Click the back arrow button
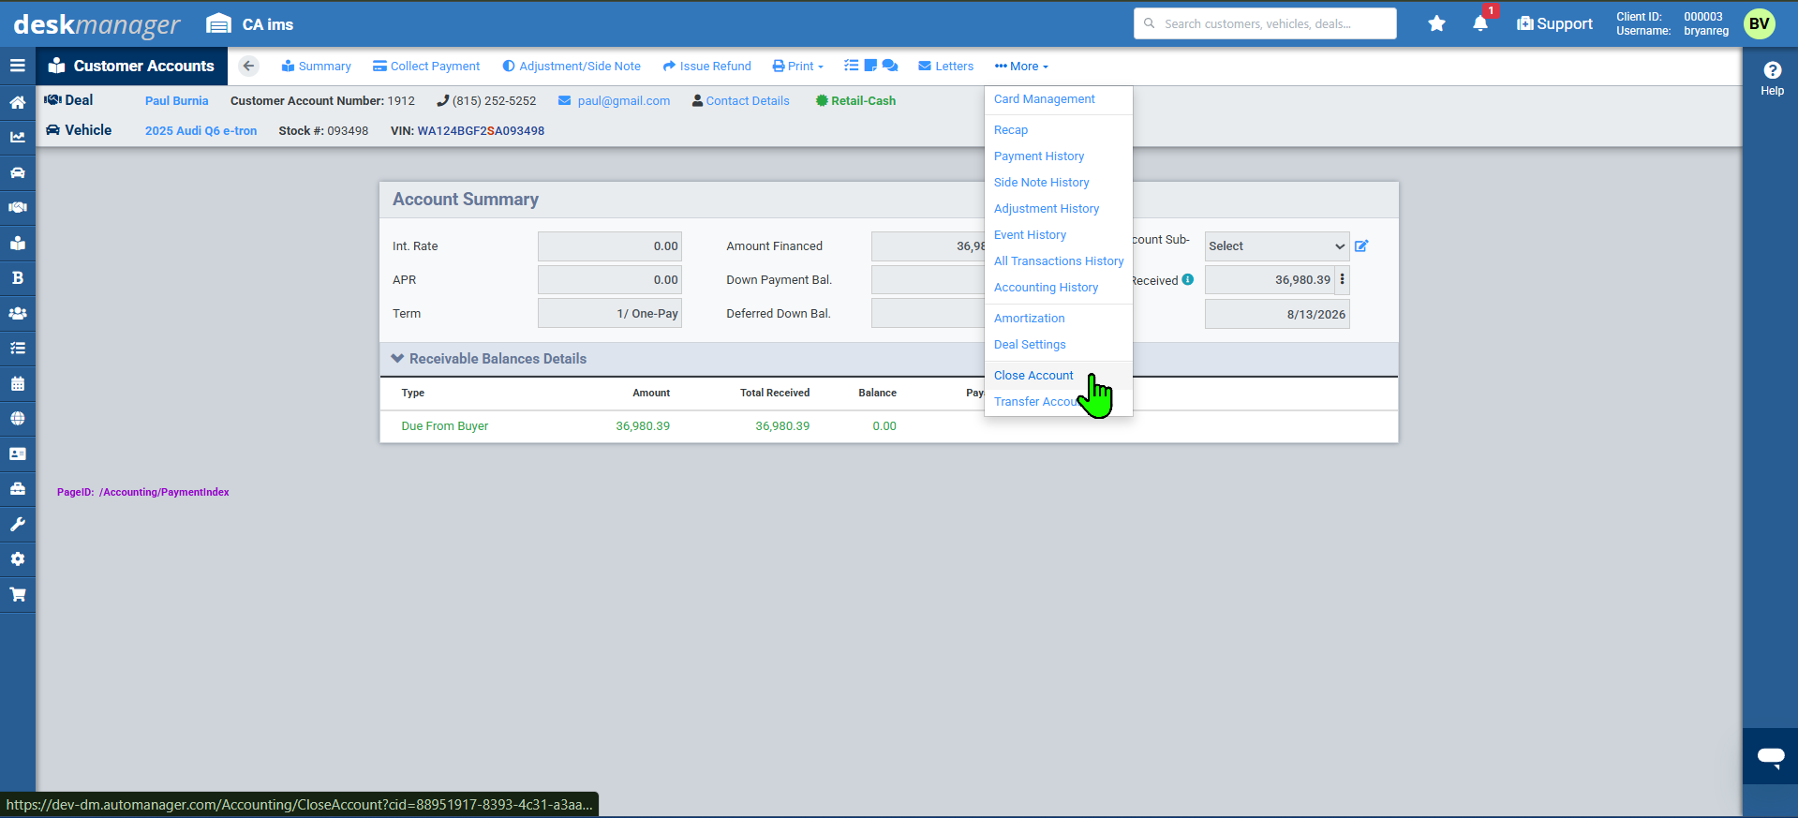 248,66
